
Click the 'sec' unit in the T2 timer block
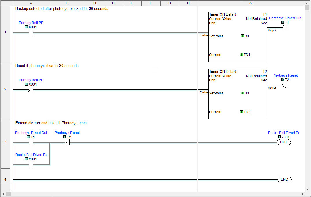click(264, 80)
